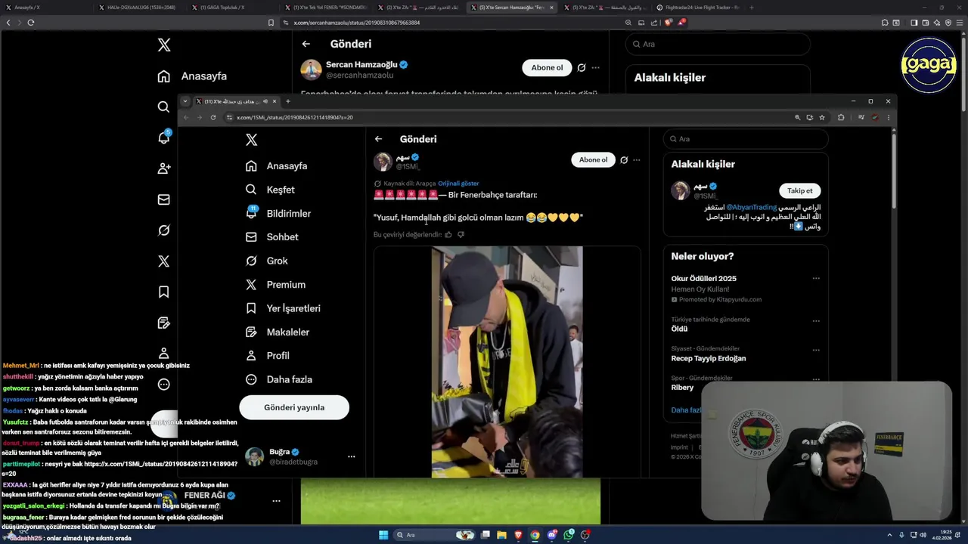Image resolution: width=968 pixels, height=544 pixels.
Task: Open account options dots beside Buğra
Action: click(x=351, y=456)
